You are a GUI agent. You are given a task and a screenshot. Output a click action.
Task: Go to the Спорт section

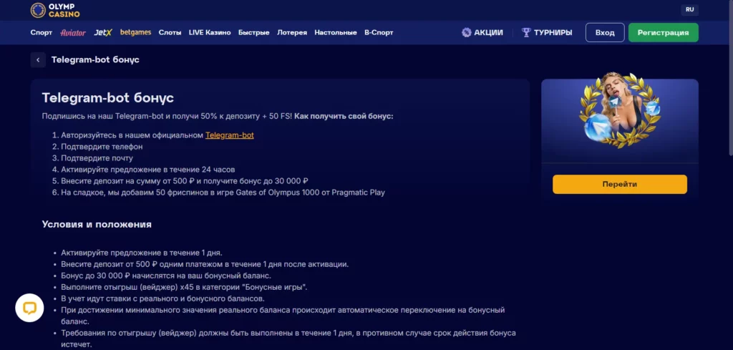41,33
